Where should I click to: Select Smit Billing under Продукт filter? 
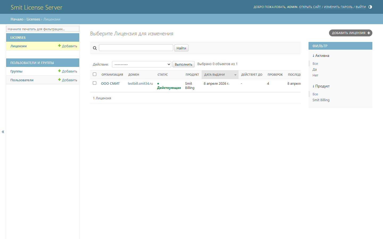click(321, 100)
